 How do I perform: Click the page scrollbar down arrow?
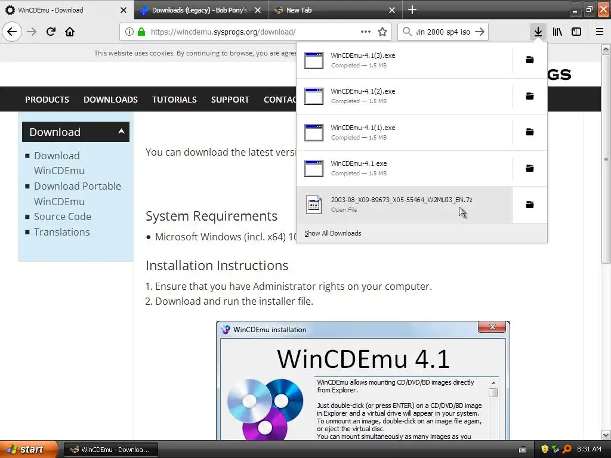606,435
